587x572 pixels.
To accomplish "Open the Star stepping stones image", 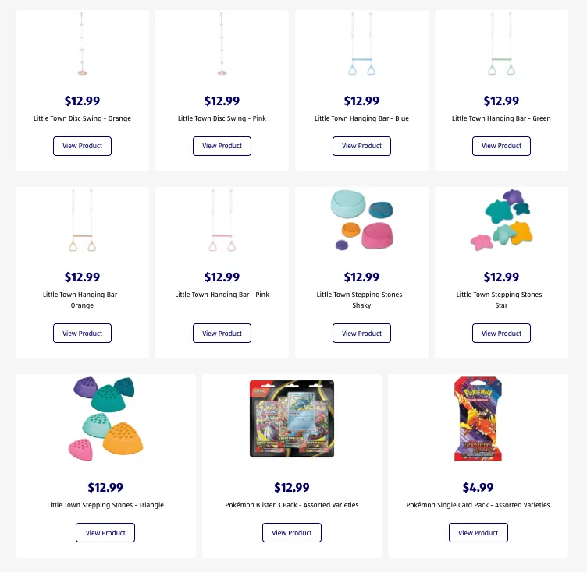I will tap(501, 221).
